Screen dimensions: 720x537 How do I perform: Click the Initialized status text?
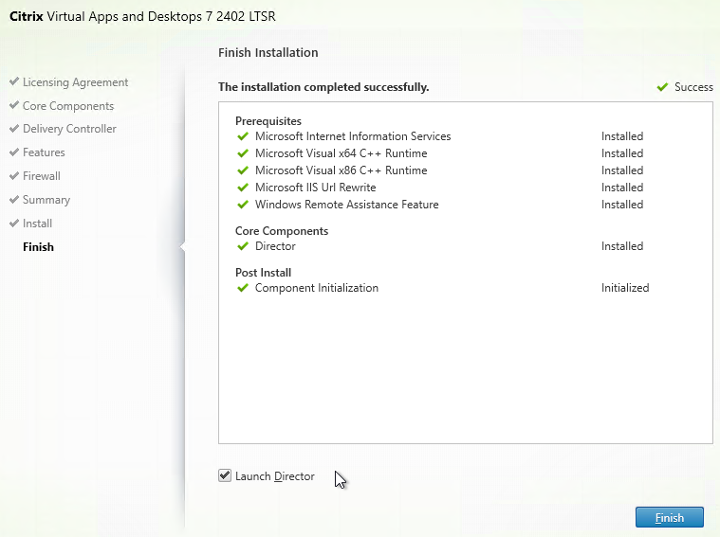tap(625, 288)
